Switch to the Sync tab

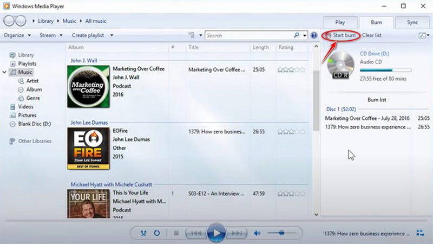point(412,22)
